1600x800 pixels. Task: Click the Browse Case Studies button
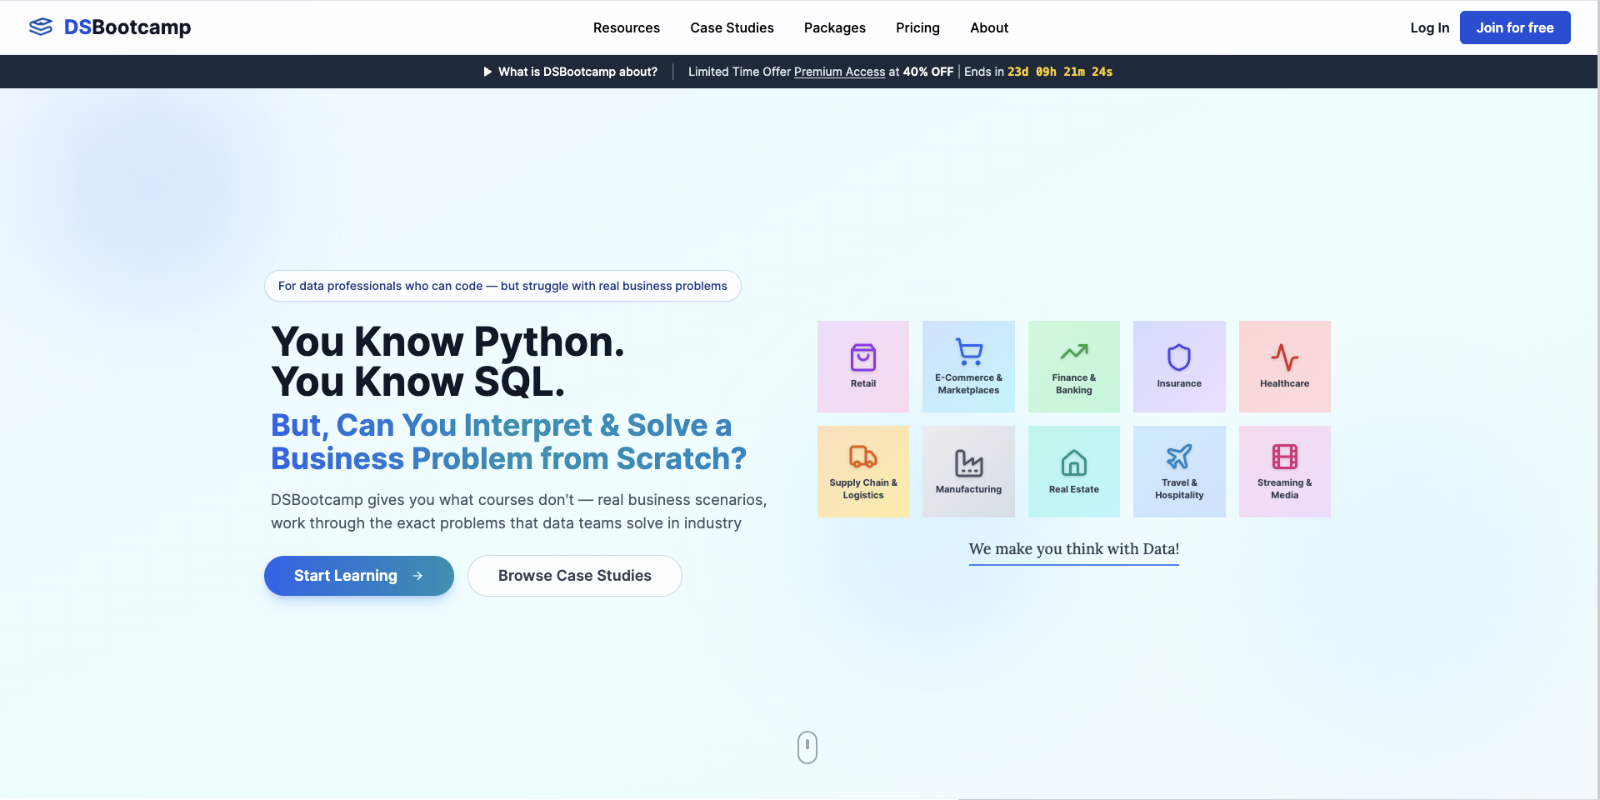[x=575, y=576]
